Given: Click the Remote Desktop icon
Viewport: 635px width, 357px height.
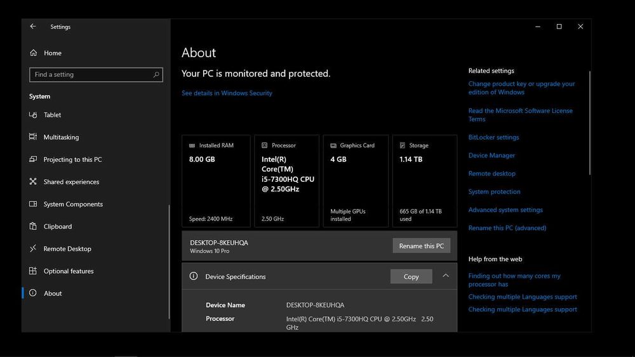Looking at the screenshot, I should (33, 249).
